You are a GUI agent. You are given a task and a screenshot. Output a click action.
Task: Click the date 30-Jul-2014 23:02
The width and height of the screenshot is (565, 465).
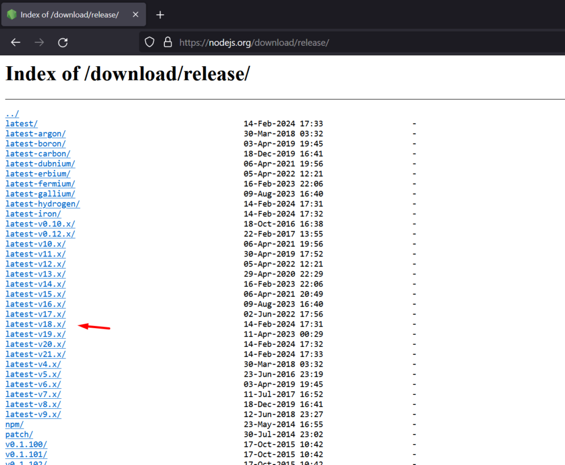point(283,435)
